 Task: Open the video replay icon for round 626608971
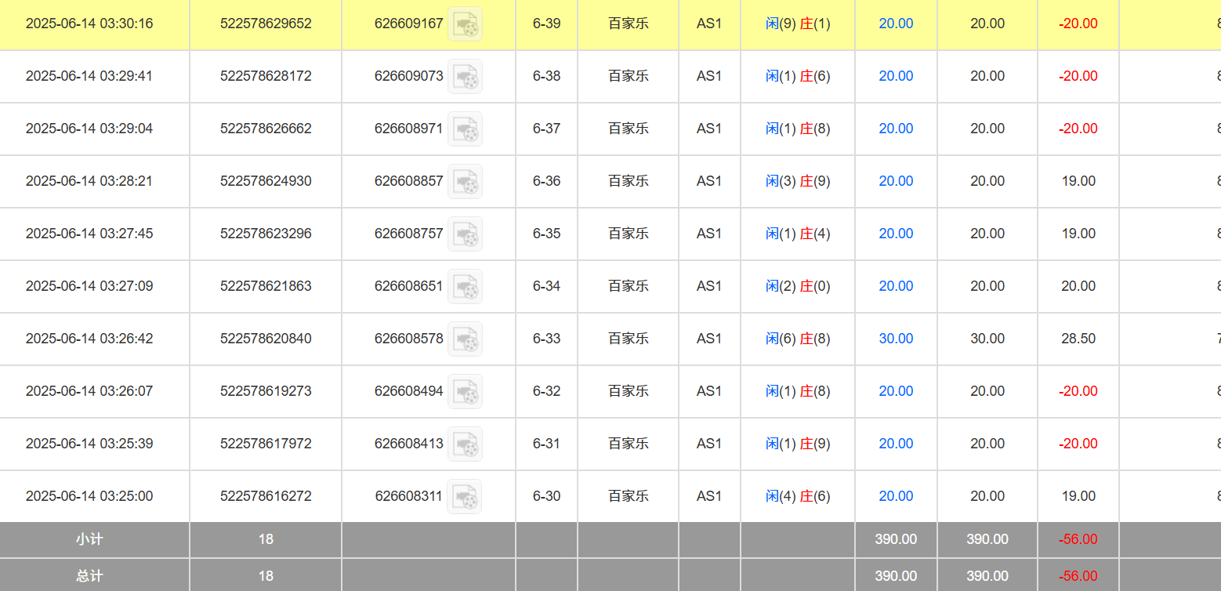coord(466,129)
